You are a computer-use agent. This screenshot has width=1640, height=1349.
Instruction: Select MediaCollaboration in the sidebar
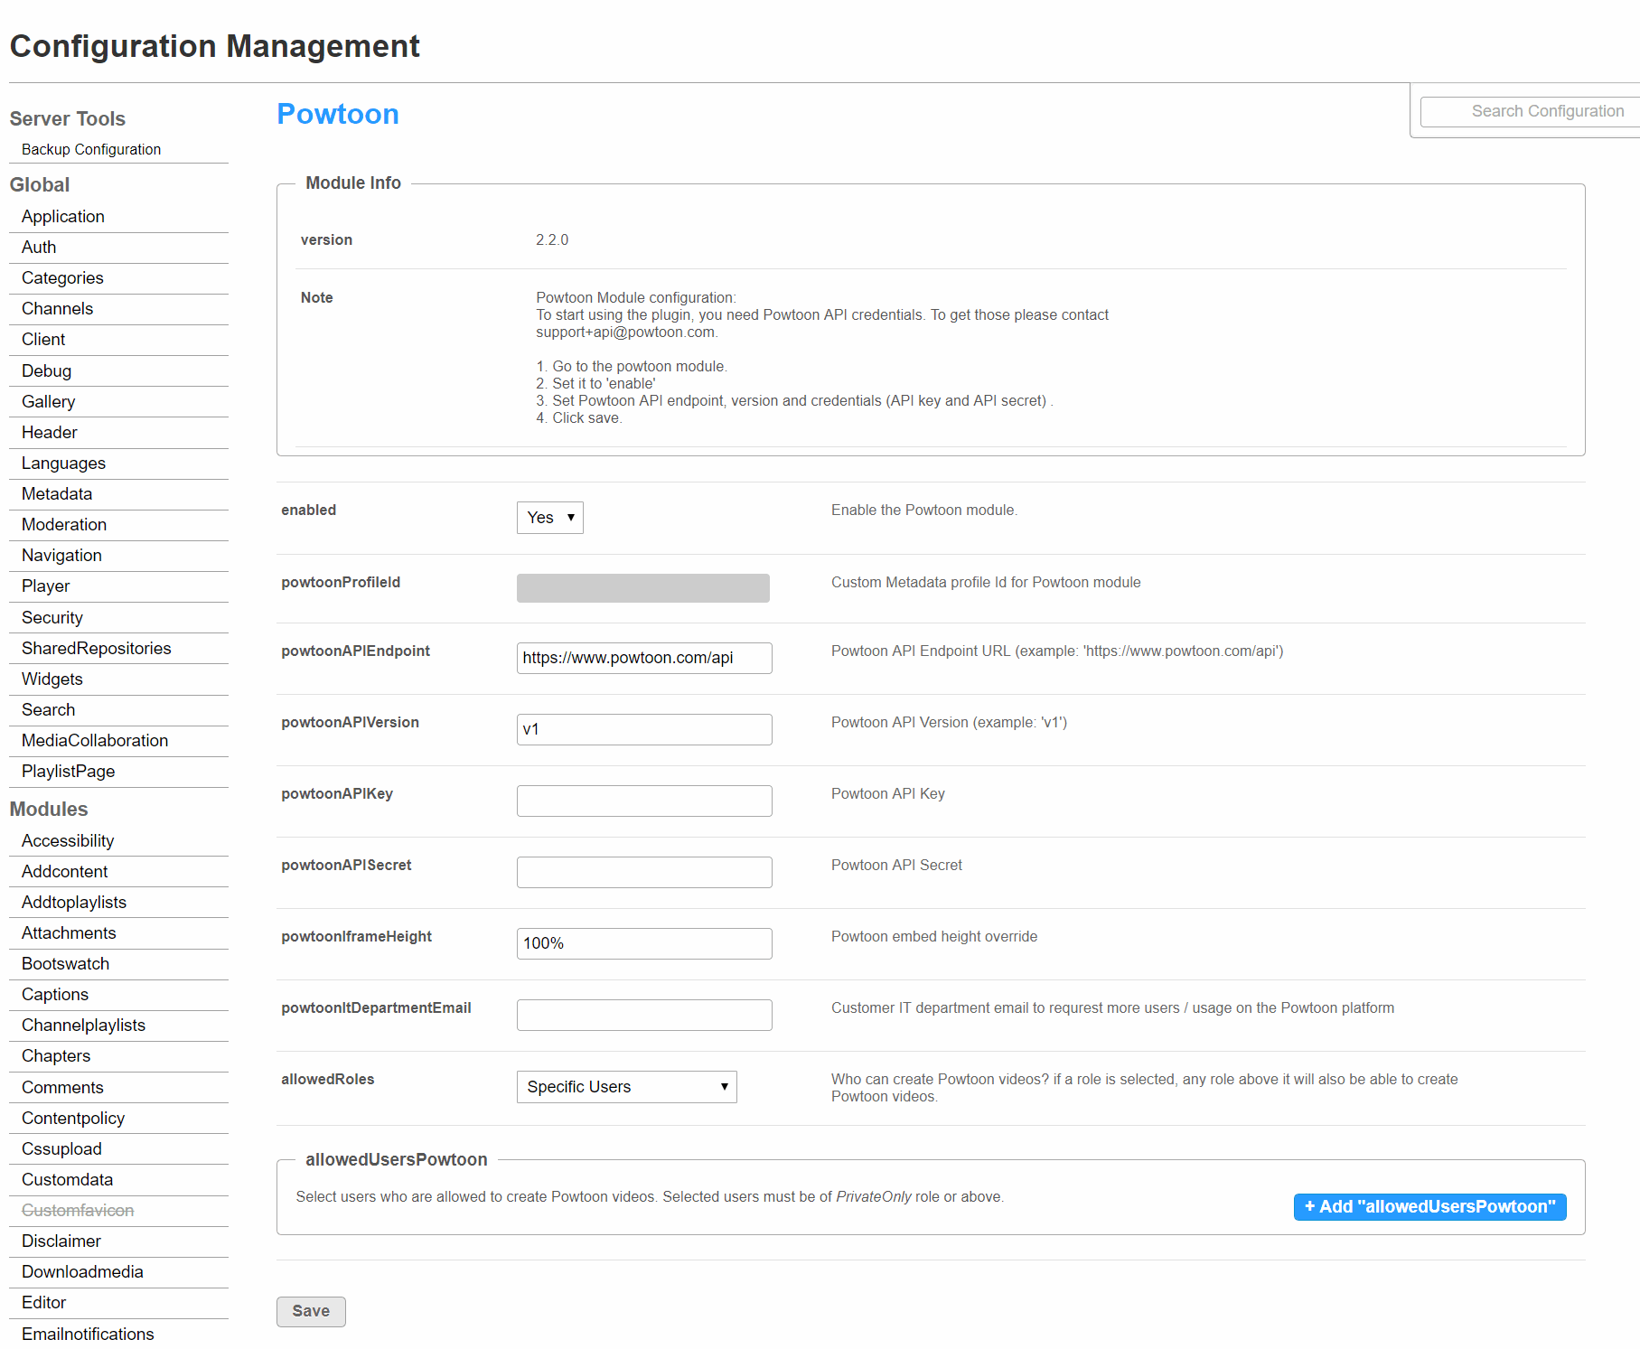pyautogui.click(x=95, y=741)
